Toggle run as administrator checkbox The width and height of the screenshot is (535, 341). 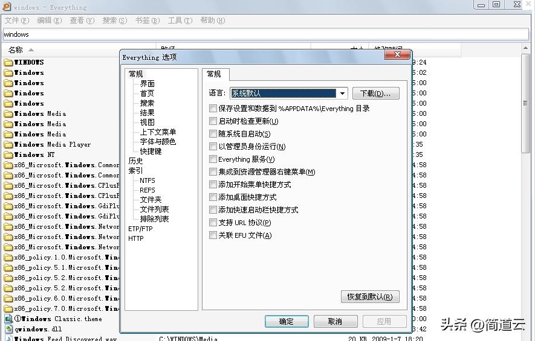tap(213, 147)
